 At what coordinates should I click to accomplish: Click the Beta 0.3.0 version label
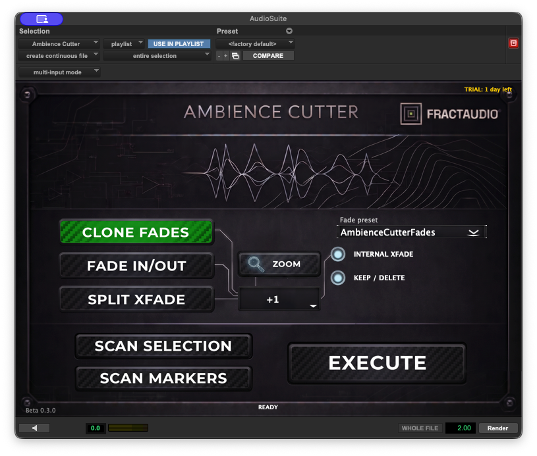click(40, 410)
